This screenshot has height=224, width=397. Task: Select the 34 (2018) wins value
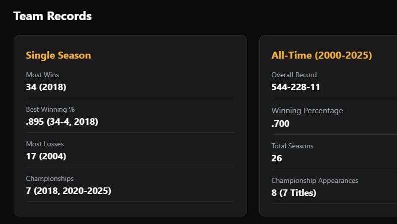pyautogui.click(x=46, y=87)
